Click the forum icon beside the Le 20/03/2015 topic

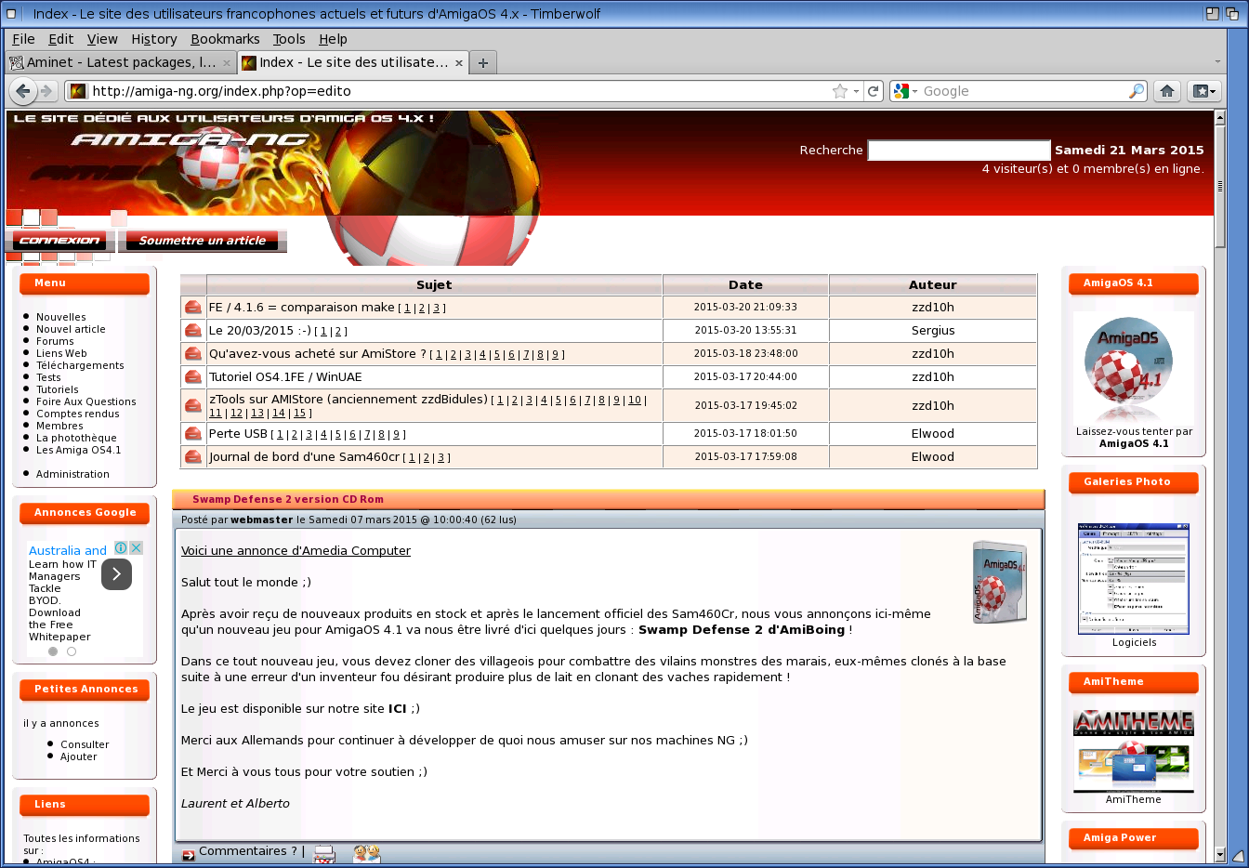pyautogui.click(x=193, y=331)
